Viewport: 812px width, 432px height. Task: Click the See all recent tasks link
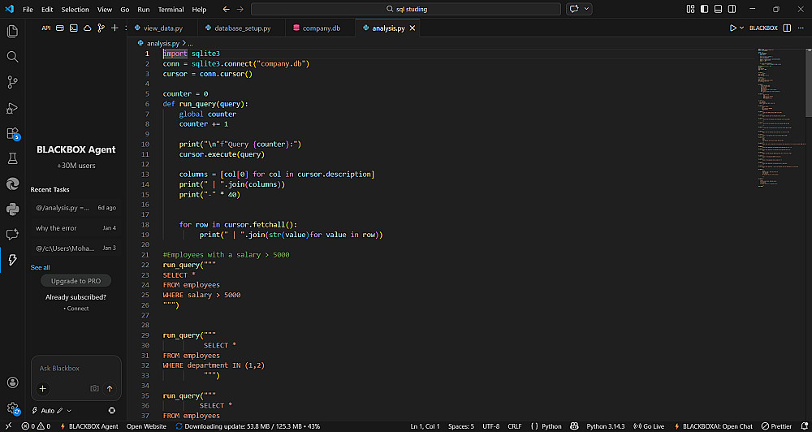tap(40, 267)
